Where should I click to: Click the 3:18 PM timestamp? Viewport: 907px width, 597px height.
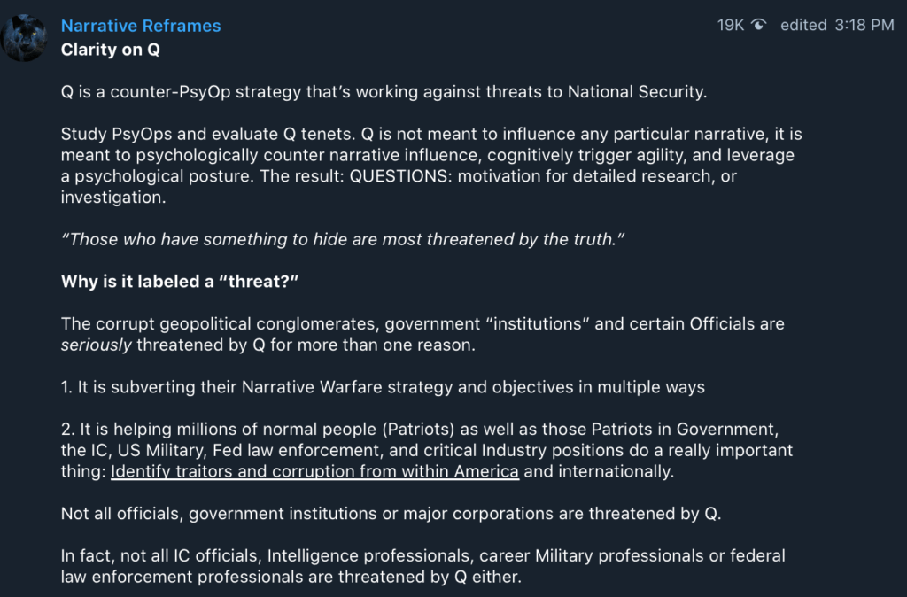pos(864,26)
